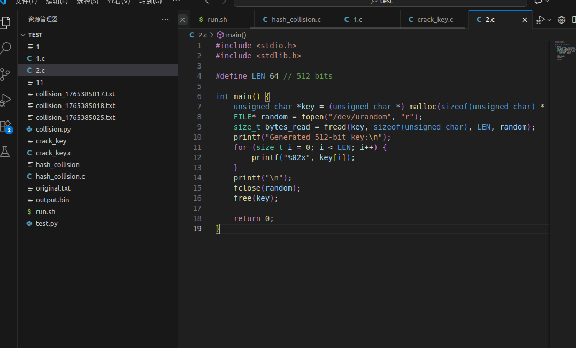This screenshot has width=576, height=348.
Task: Open explorer more actions ellipsis menu
Action: pyautogui.click(x=165, y=20)
